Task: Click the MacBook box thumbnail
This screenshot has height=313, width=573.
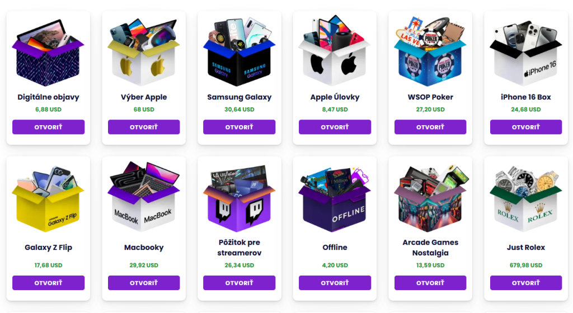Action: point(144,197)
